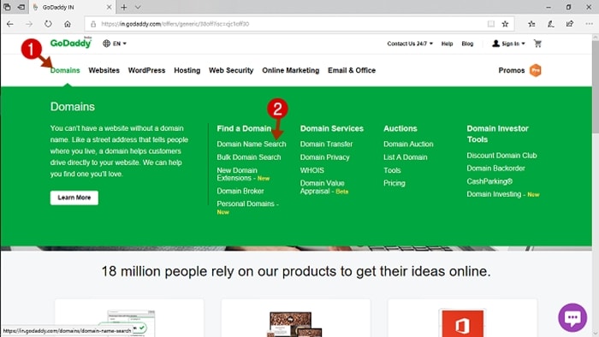Click Domain Name Search link
Screen dimensions: 599x337
pyautogui.click(x=252, y=144)
